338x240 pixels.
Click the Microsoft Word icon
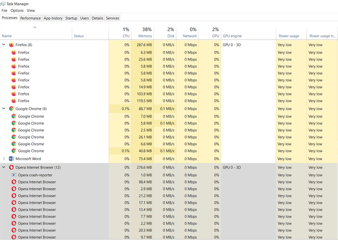(x=11, y=158)
